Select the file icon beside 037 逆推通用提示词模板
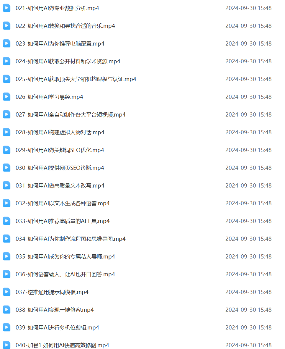 click(7, 292)
